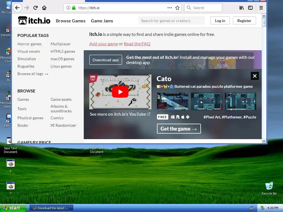283x212 pixels.
Task: Open the Library icon in toolbar
Action: click(242, 8)
